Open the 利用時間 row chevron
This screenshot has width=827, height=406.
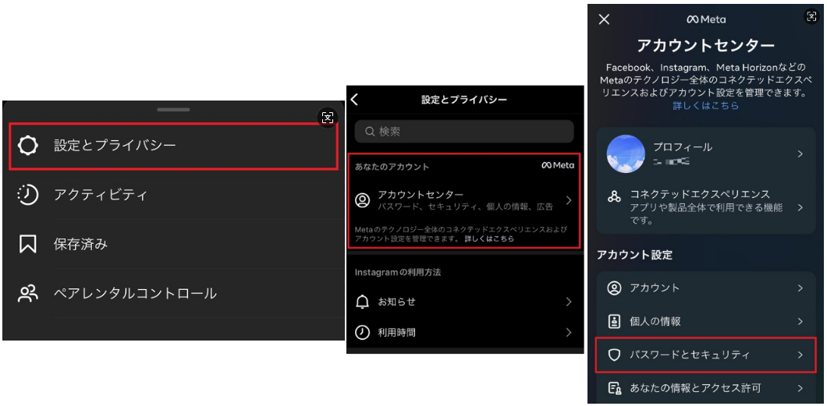[x=569, y=332]
